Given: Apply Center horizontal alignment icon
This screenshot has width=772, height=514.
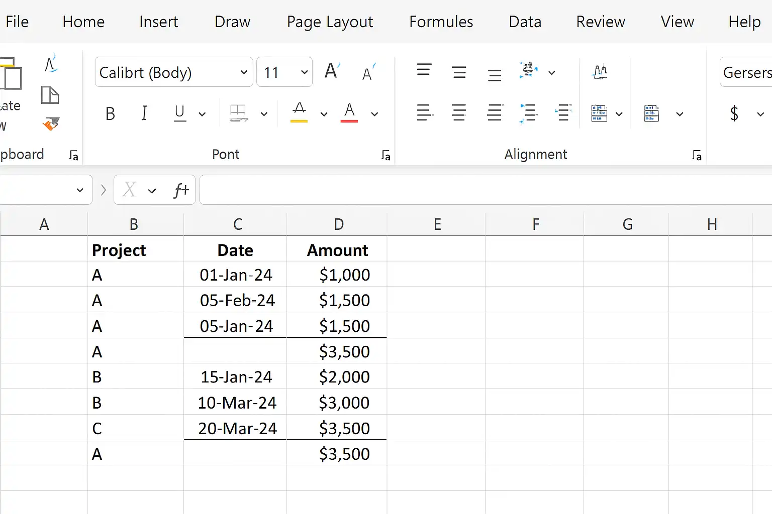Looking at the screenshot, I should coord(459,113).
